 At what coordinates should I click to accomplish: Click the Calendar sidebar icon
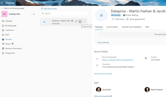click(3, 21)
